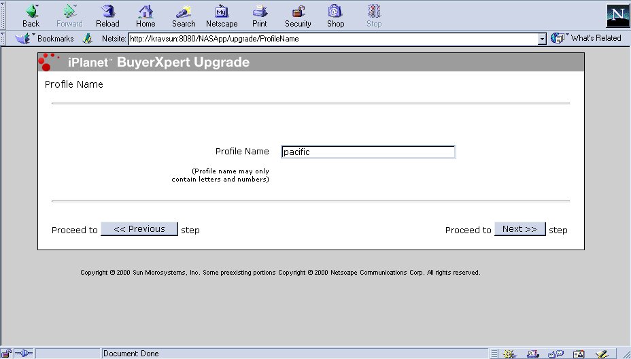Click the << Previous button
The height and width of the screenshot is (359, 631).
tap(139, 229)
